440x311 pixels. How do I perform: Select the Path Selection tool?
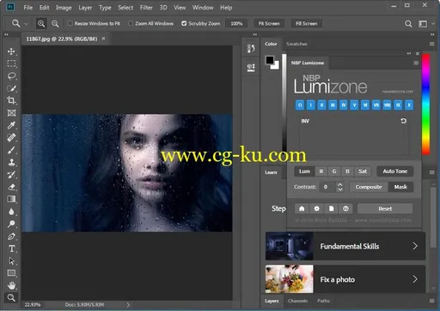(11, 261)
